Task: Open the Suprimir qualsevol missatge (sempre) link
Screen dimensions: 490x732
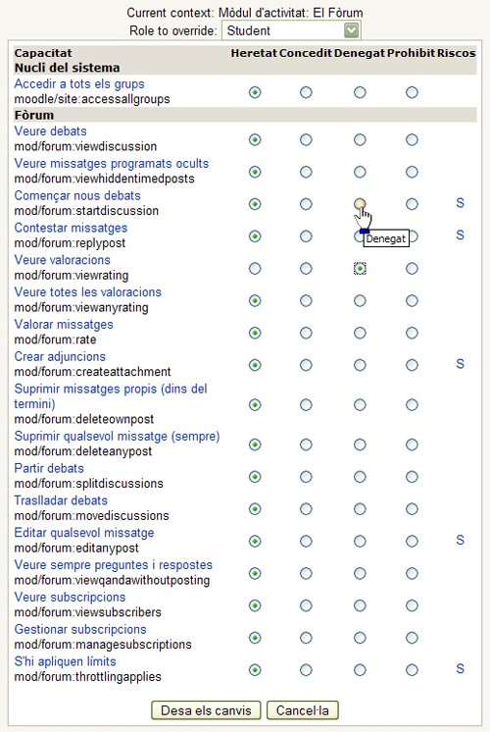Action: coord(117,436)
